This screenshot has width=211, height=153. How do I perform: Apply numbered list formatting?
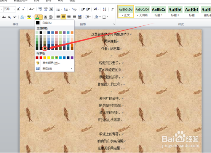(66, 9)
